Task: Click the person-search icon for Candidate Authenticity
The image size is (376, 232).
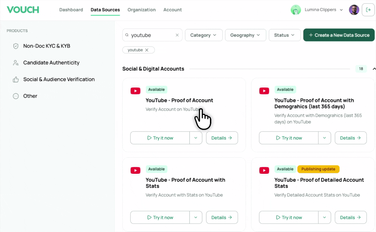Action: click(16, 63)
